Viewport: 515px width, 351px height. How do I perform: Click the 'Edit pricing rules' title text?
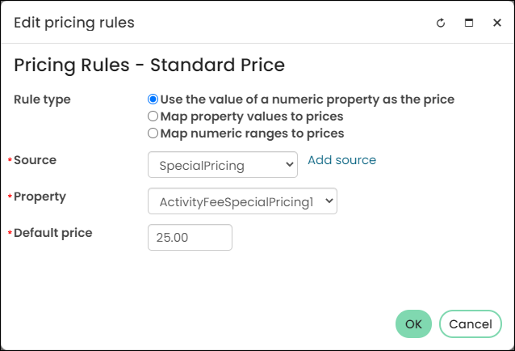click(74, 23)
